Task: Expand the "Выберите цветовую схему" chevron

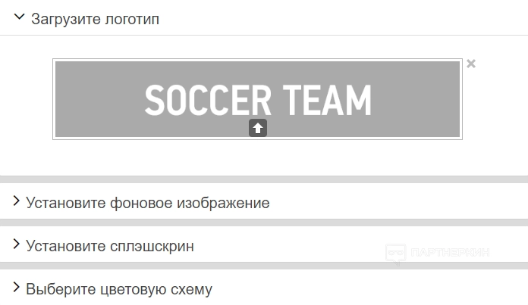Action: tap(16, 288)
